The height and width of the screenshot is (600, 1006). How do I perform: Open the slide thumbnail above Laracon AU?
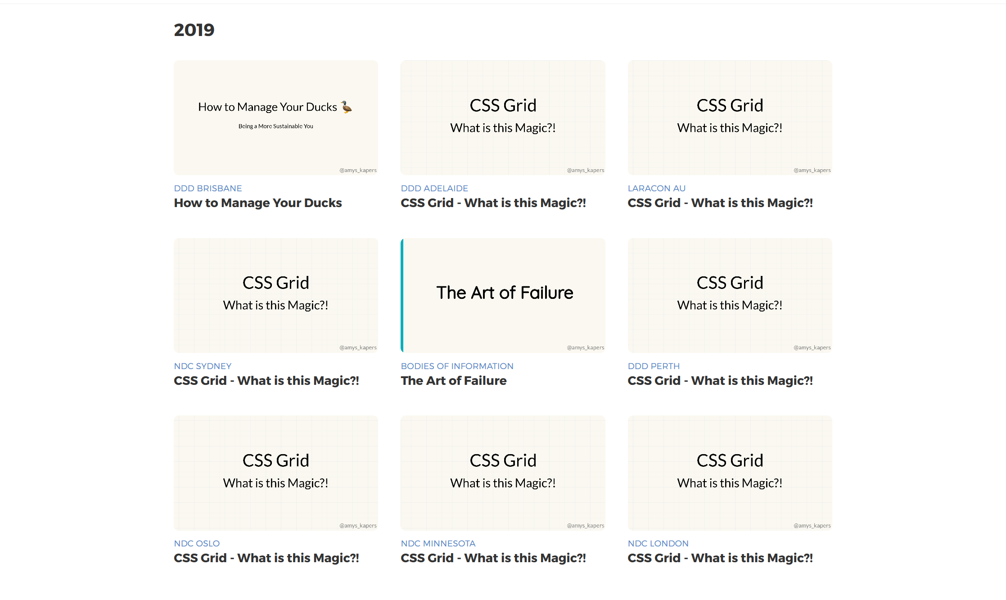tap(730, 117)
